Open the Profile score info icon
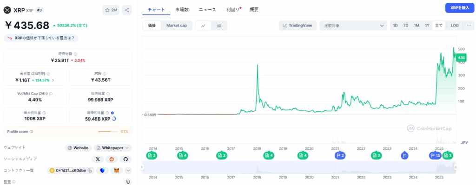The image size is (476, 185). [31, 132]
